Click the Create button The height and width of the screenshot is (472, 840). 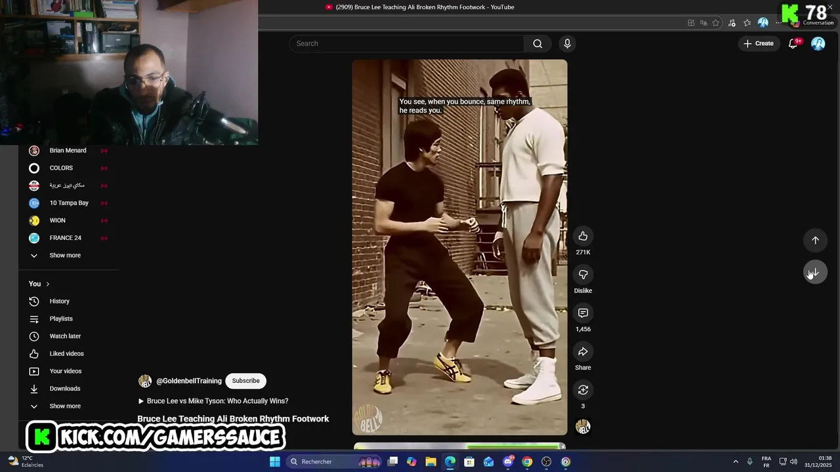tap(758, 43)
